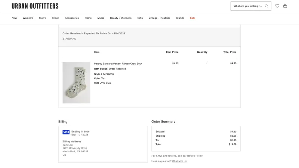Open the Shoes menu
This screenshot has width=299, height=168.
click(55, 18)
